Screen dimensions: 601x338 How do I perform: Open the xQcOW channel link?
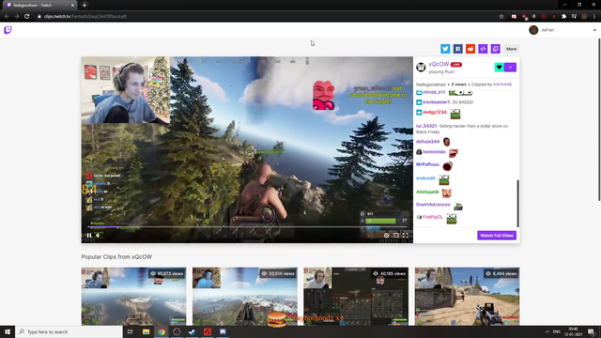coord(439,65)
